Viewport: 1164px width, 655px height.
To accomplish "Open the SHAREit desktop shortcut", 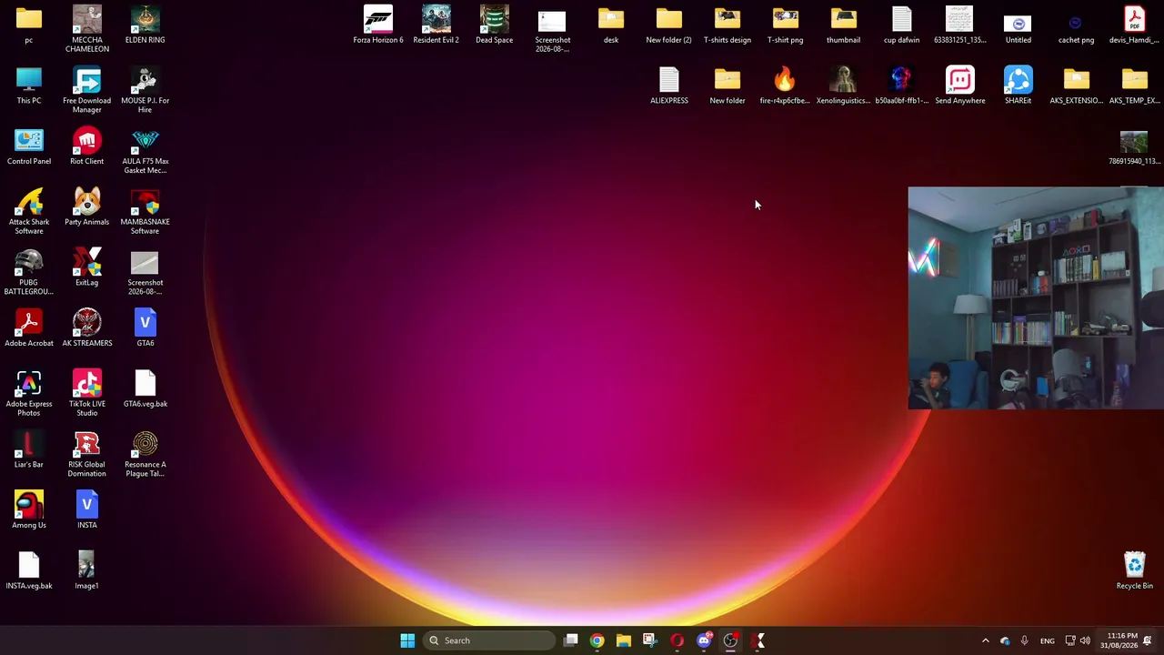I will click(x=1018, y=86).
